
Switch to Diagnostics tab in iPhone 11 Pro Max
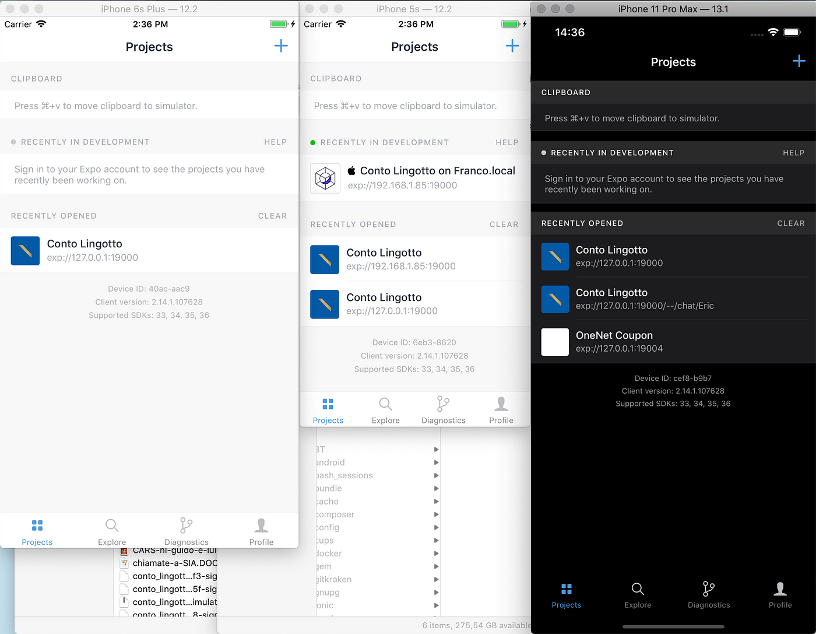click(x=709, y=596)
